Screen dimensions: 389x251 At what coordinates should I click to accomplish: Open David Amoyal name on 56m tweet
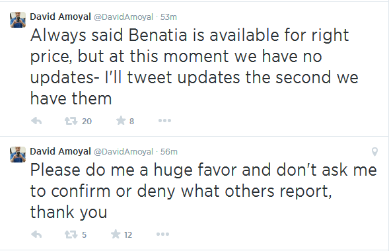(x=60, y=151)
